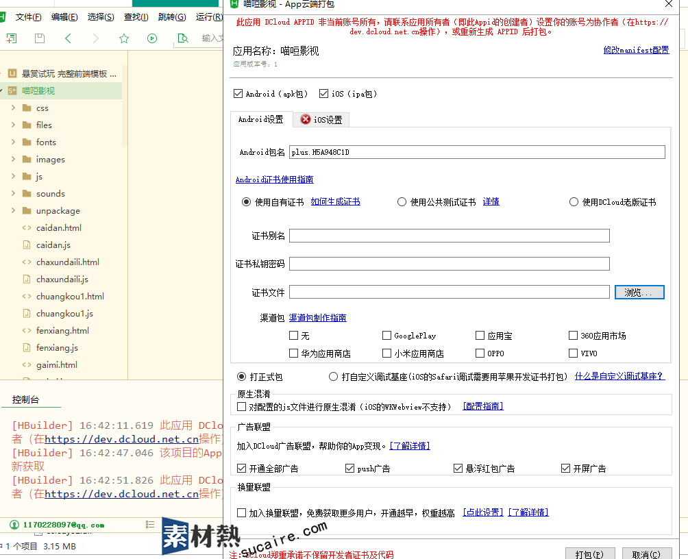The image size is (688, 559).
Task: Open the 编辑(E) menu
Action: (x=64, y=17)
